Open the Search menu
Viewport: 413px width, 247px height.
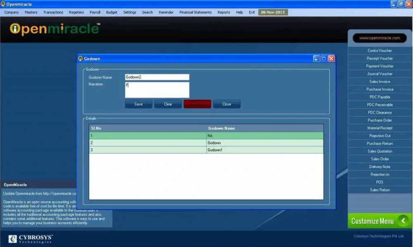pyautogui.click(x=147, y=12)
